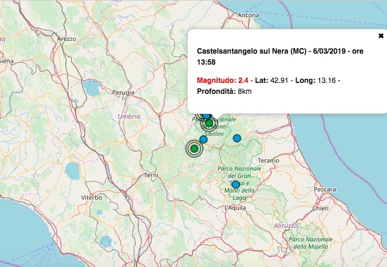
Task: Click the Castelsantangelo sul Nera popup title
Action: [280, 57]
